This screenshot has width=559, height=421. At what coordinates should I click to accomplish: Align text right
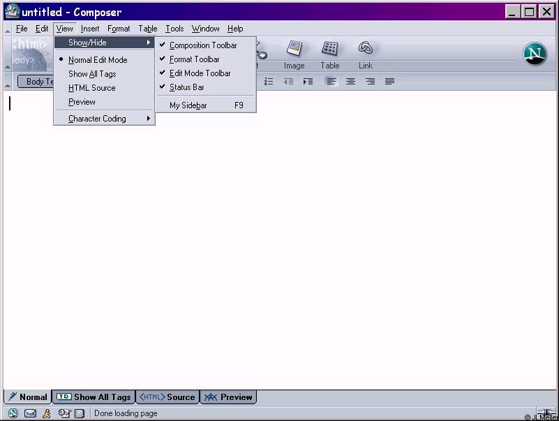coord(371,82)
